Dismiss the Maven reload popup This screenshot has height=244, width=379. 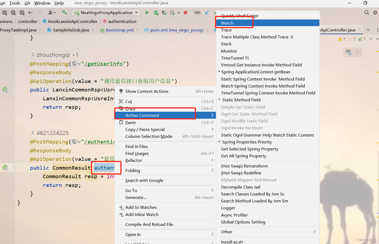click(x=357, y=53)
